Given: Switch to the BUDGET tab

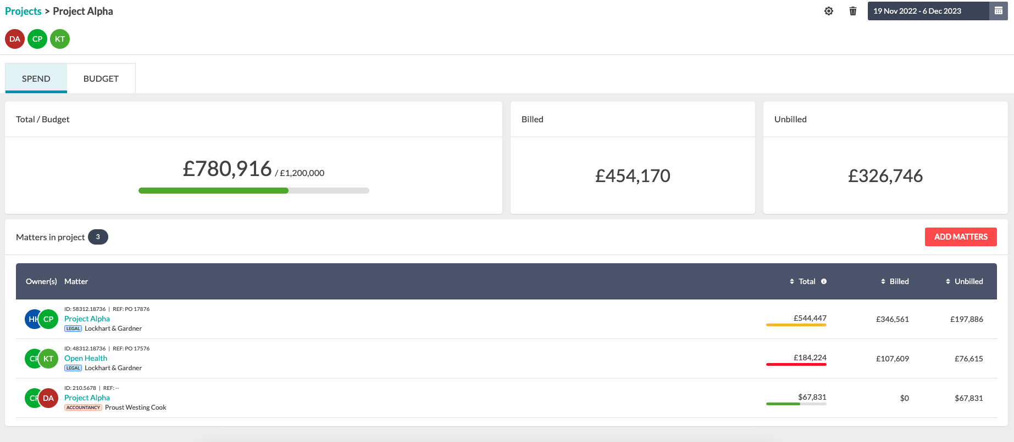Looking at the screenshot, I should point(101,78).
